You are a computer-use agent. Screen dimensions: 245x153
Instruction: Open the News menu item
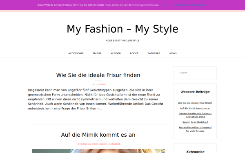coord(173,53)
